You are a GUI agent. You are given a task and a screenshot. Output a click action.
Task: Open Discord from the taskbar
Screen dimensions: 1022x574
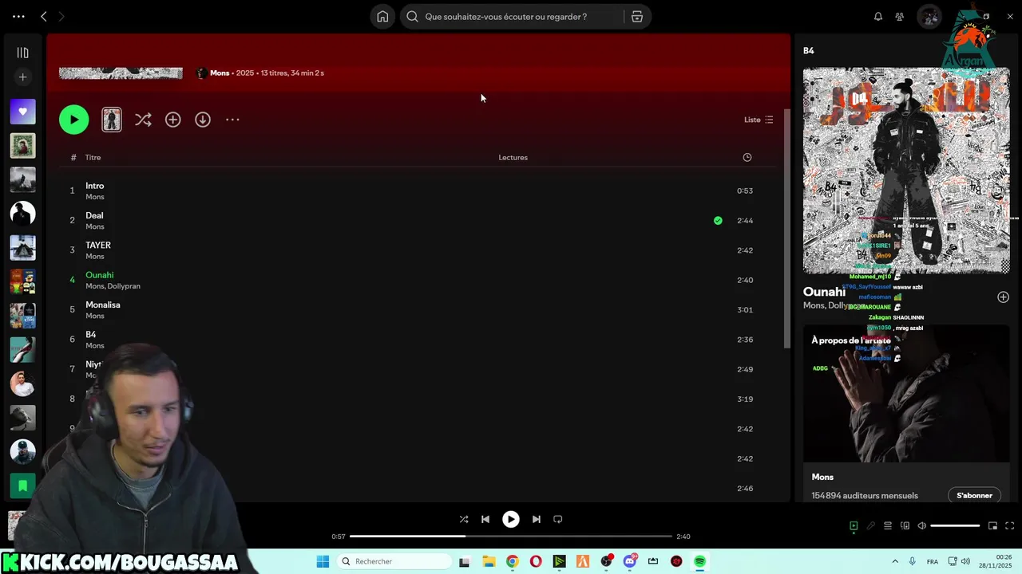[x=630, y=561]
